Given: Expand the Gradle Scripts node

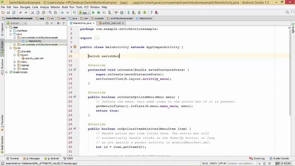Looking at the screenshot, I should tap(6, 72).
